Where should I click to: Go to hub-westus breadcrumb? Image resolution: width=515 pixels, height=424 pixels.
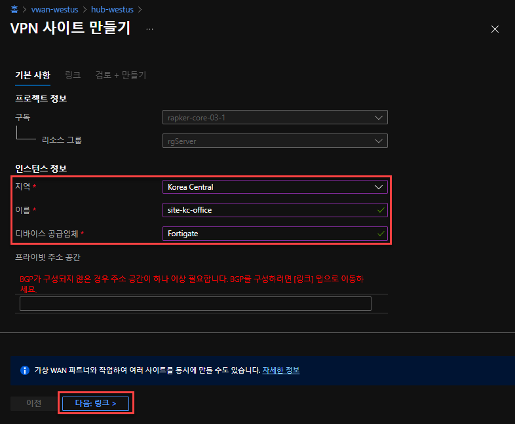tap(112, 10)
